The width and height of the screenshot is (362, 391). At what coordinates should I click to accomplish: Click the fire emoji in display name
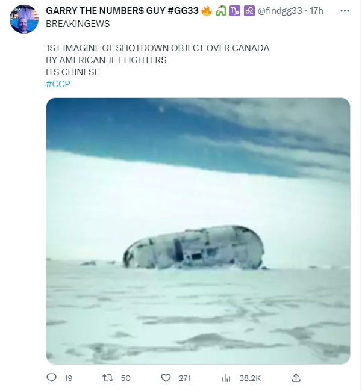coord(207,11)
